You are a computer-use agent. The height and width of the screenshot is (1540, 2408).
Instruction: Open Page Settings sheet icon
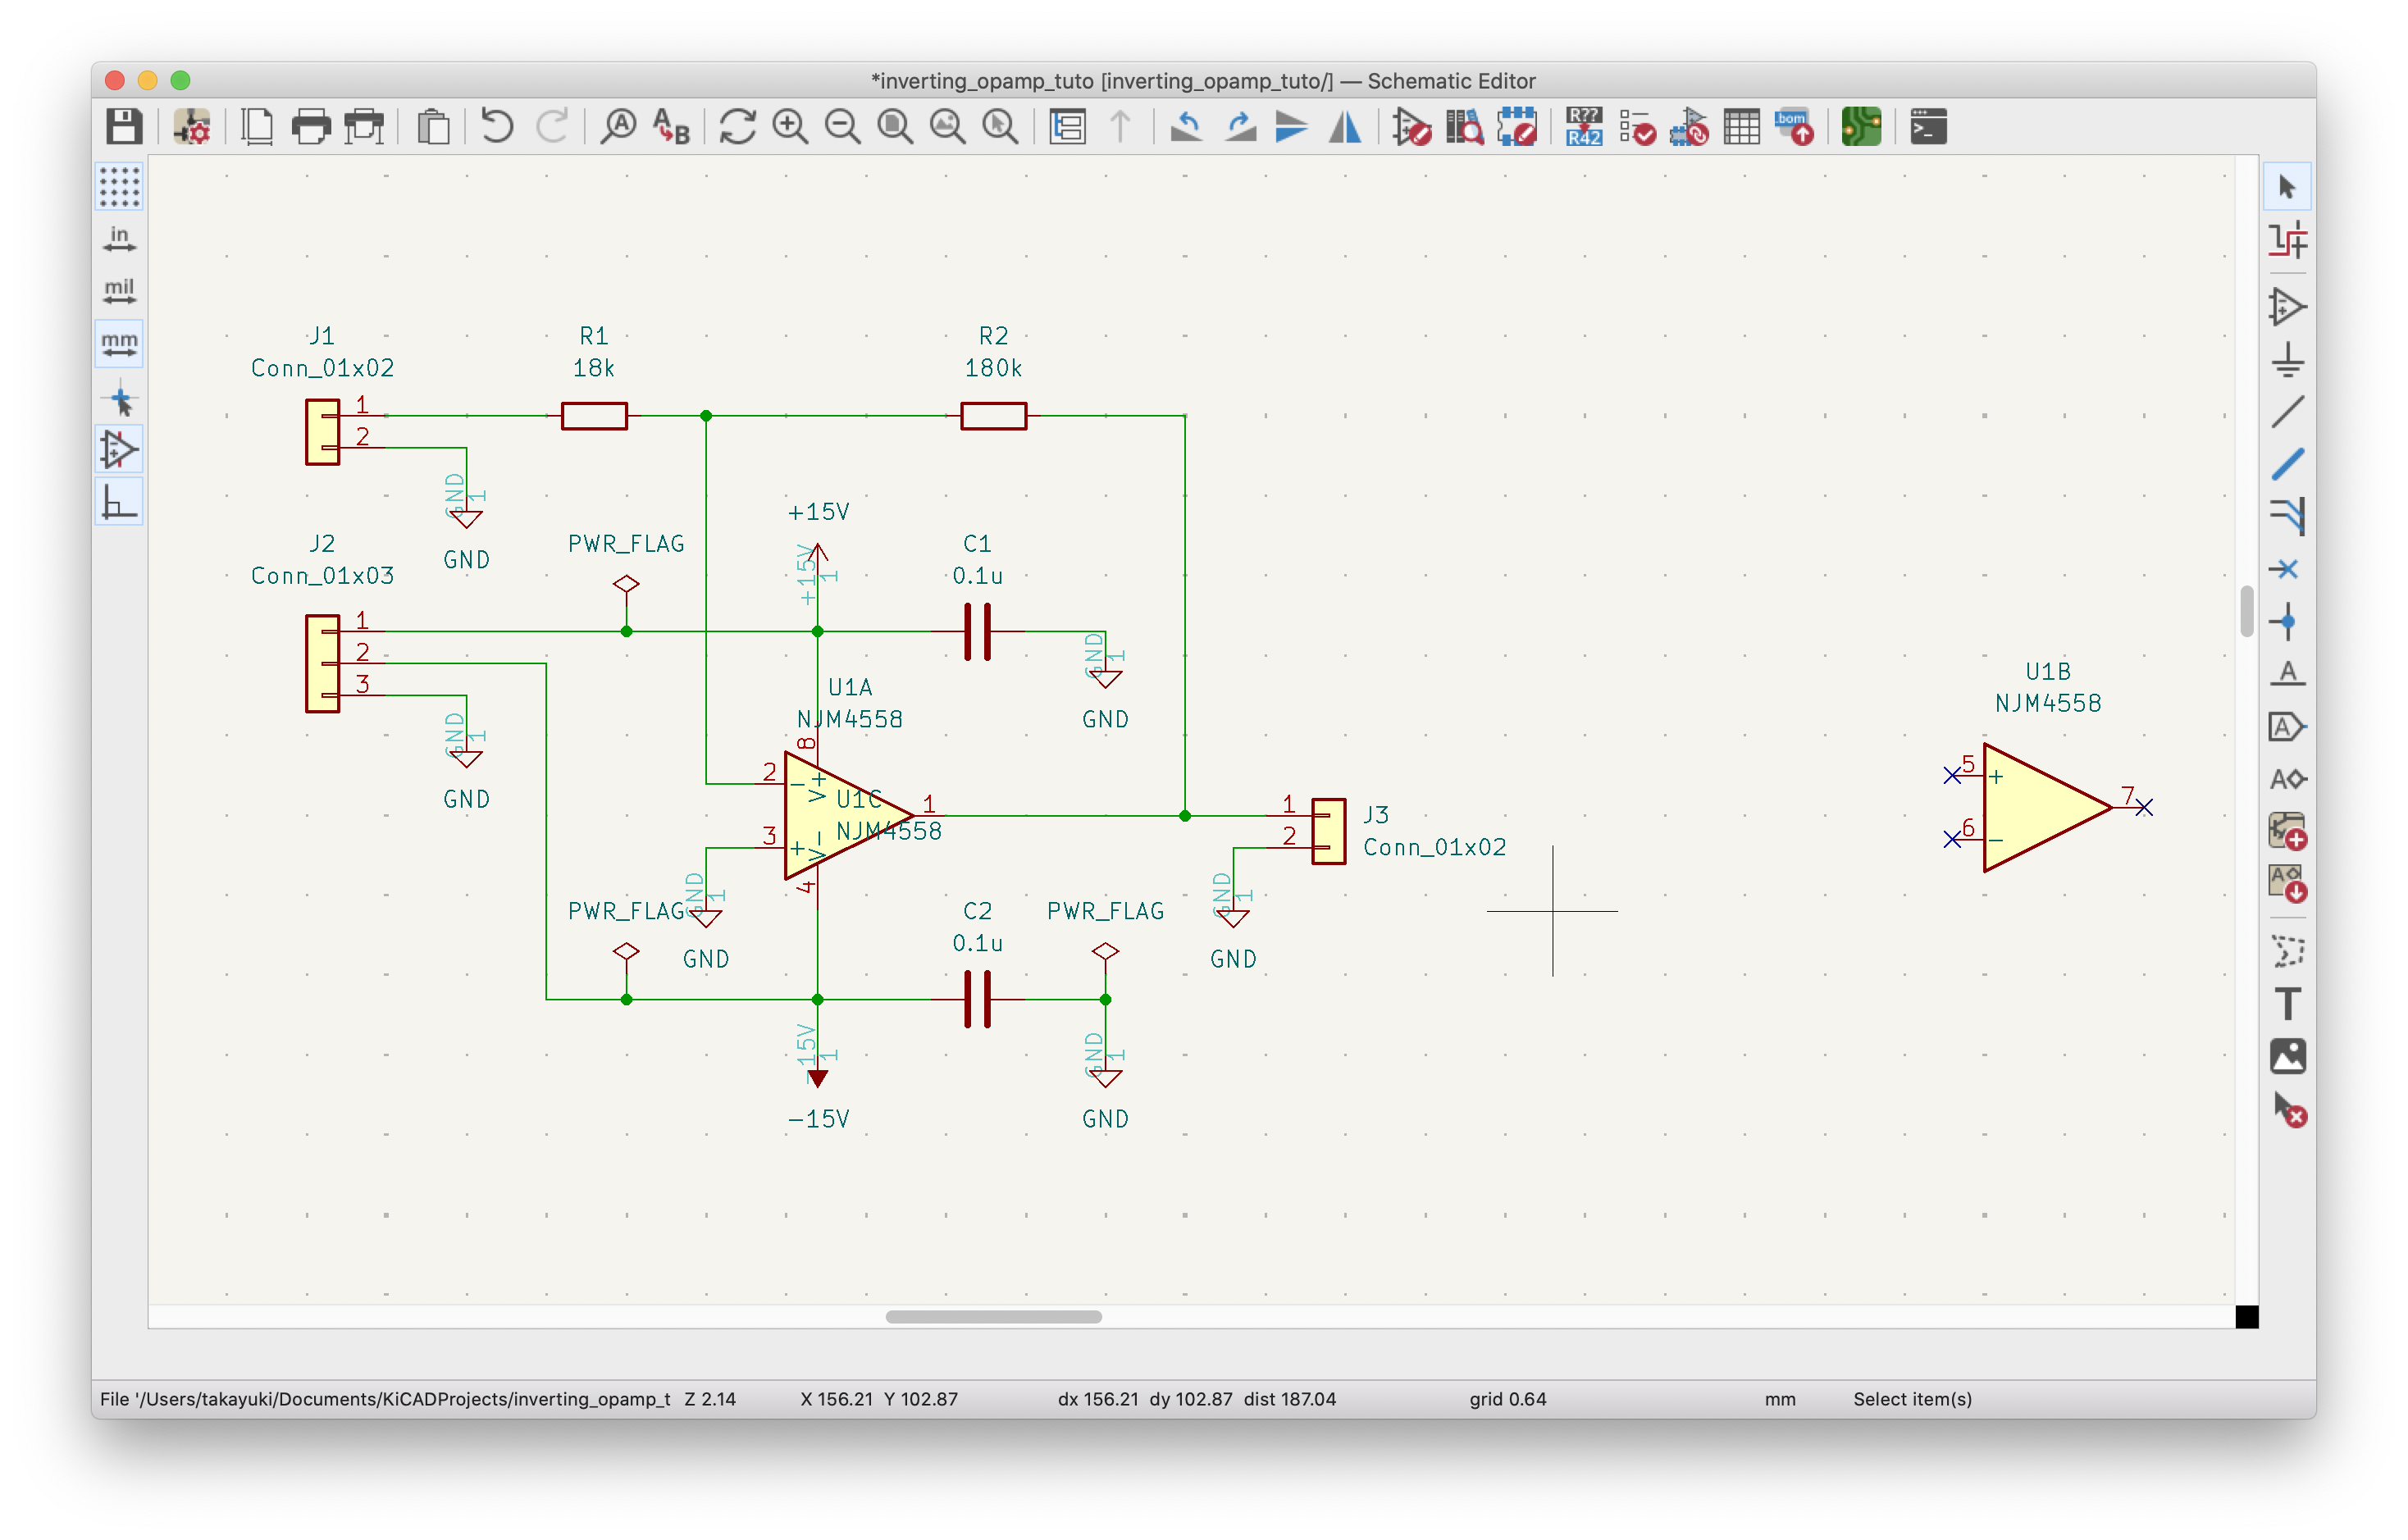pyautogui.click(x=258, y=127)
